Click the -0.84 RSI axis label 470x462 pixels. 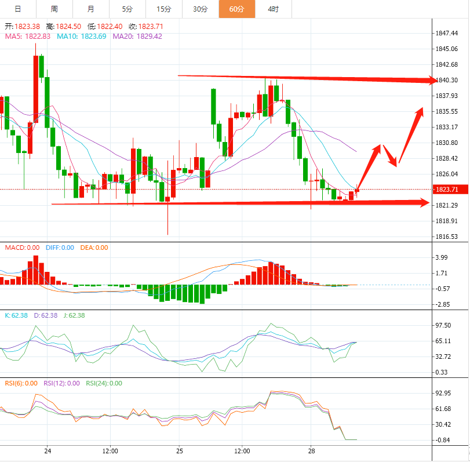click(442, 440)
